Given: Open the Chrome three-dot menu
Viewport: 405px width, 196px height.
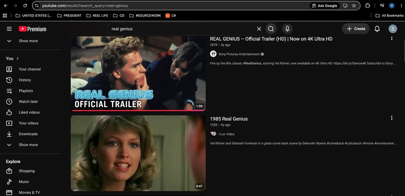Looking at the screenshot, I should click(401, 6).
